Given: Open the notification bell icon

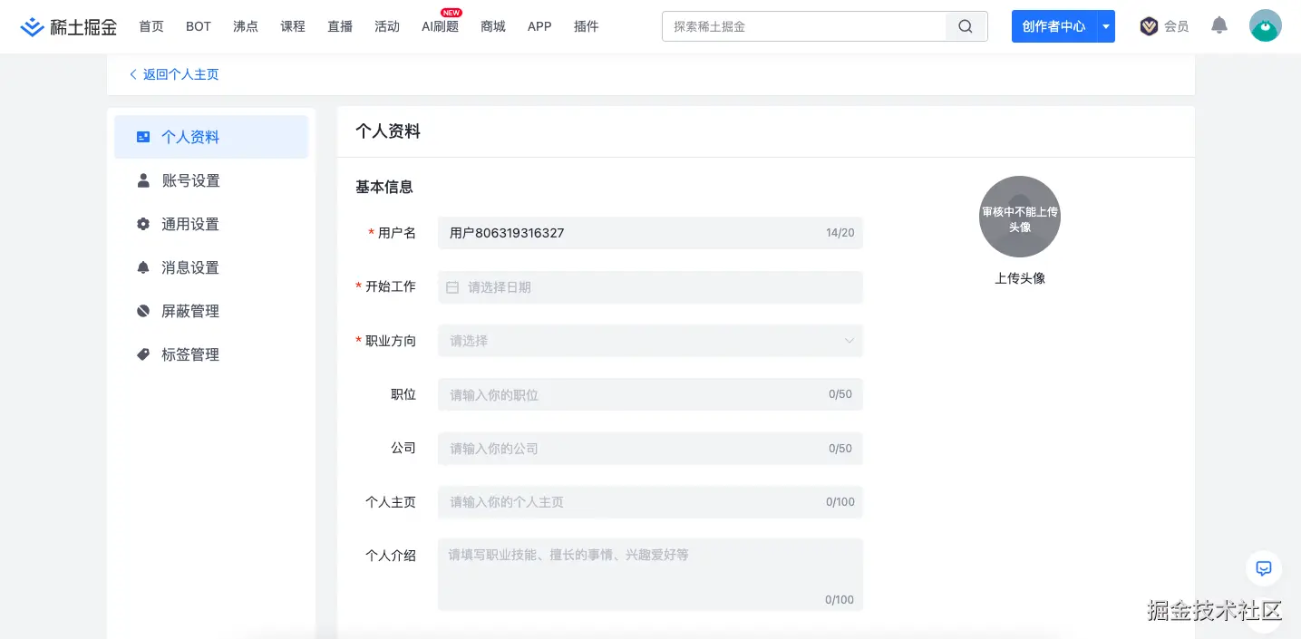Looking at the screenshot, I should tap(1218, 25).
